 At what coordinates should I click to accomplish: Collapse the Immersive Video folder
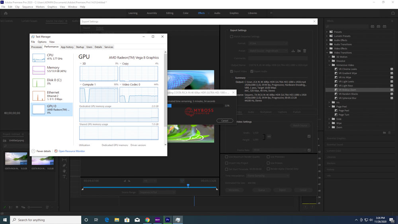click(330, 65)
